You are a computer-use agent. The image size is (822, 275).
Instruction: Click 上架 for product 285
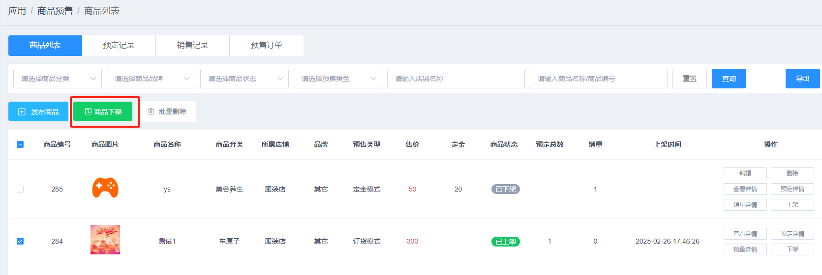coord(792,205)
